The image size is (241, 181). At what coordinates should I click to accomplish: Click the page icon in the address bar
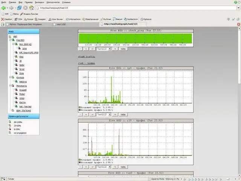(x=38, y=8)
